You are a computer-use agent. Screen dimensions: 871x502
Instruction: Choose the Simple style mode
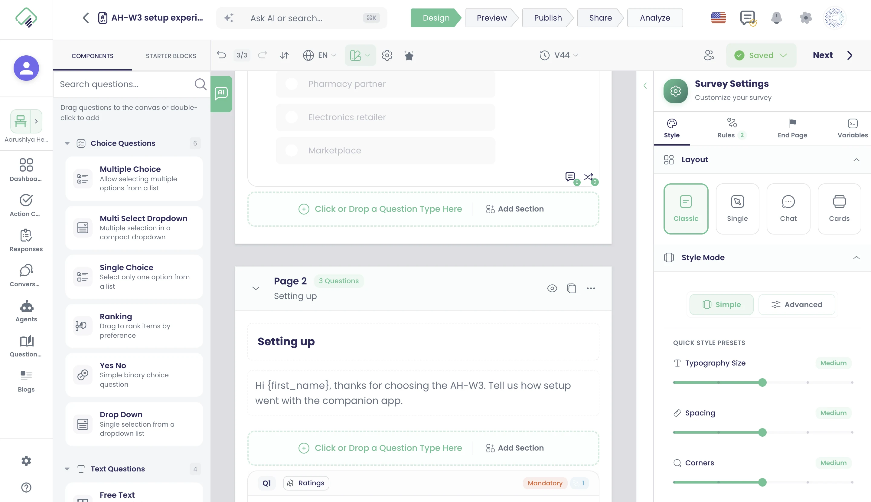point(722,304)
